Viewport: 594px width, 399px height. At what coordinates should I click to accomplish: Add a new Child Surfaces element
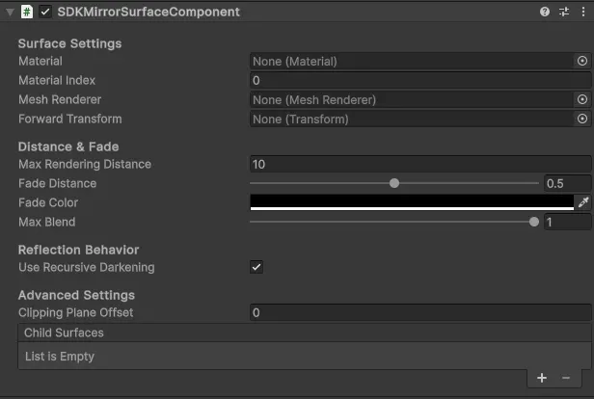tap(542, 378)
